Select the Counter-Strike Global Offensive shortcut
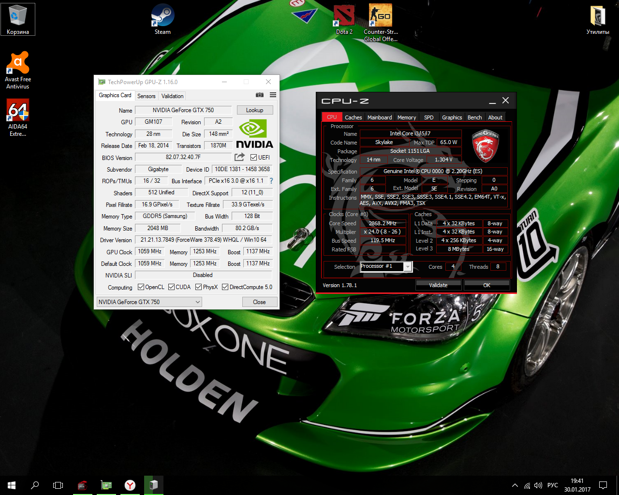Screen dimensions: 619x495 tap(381, 23)
